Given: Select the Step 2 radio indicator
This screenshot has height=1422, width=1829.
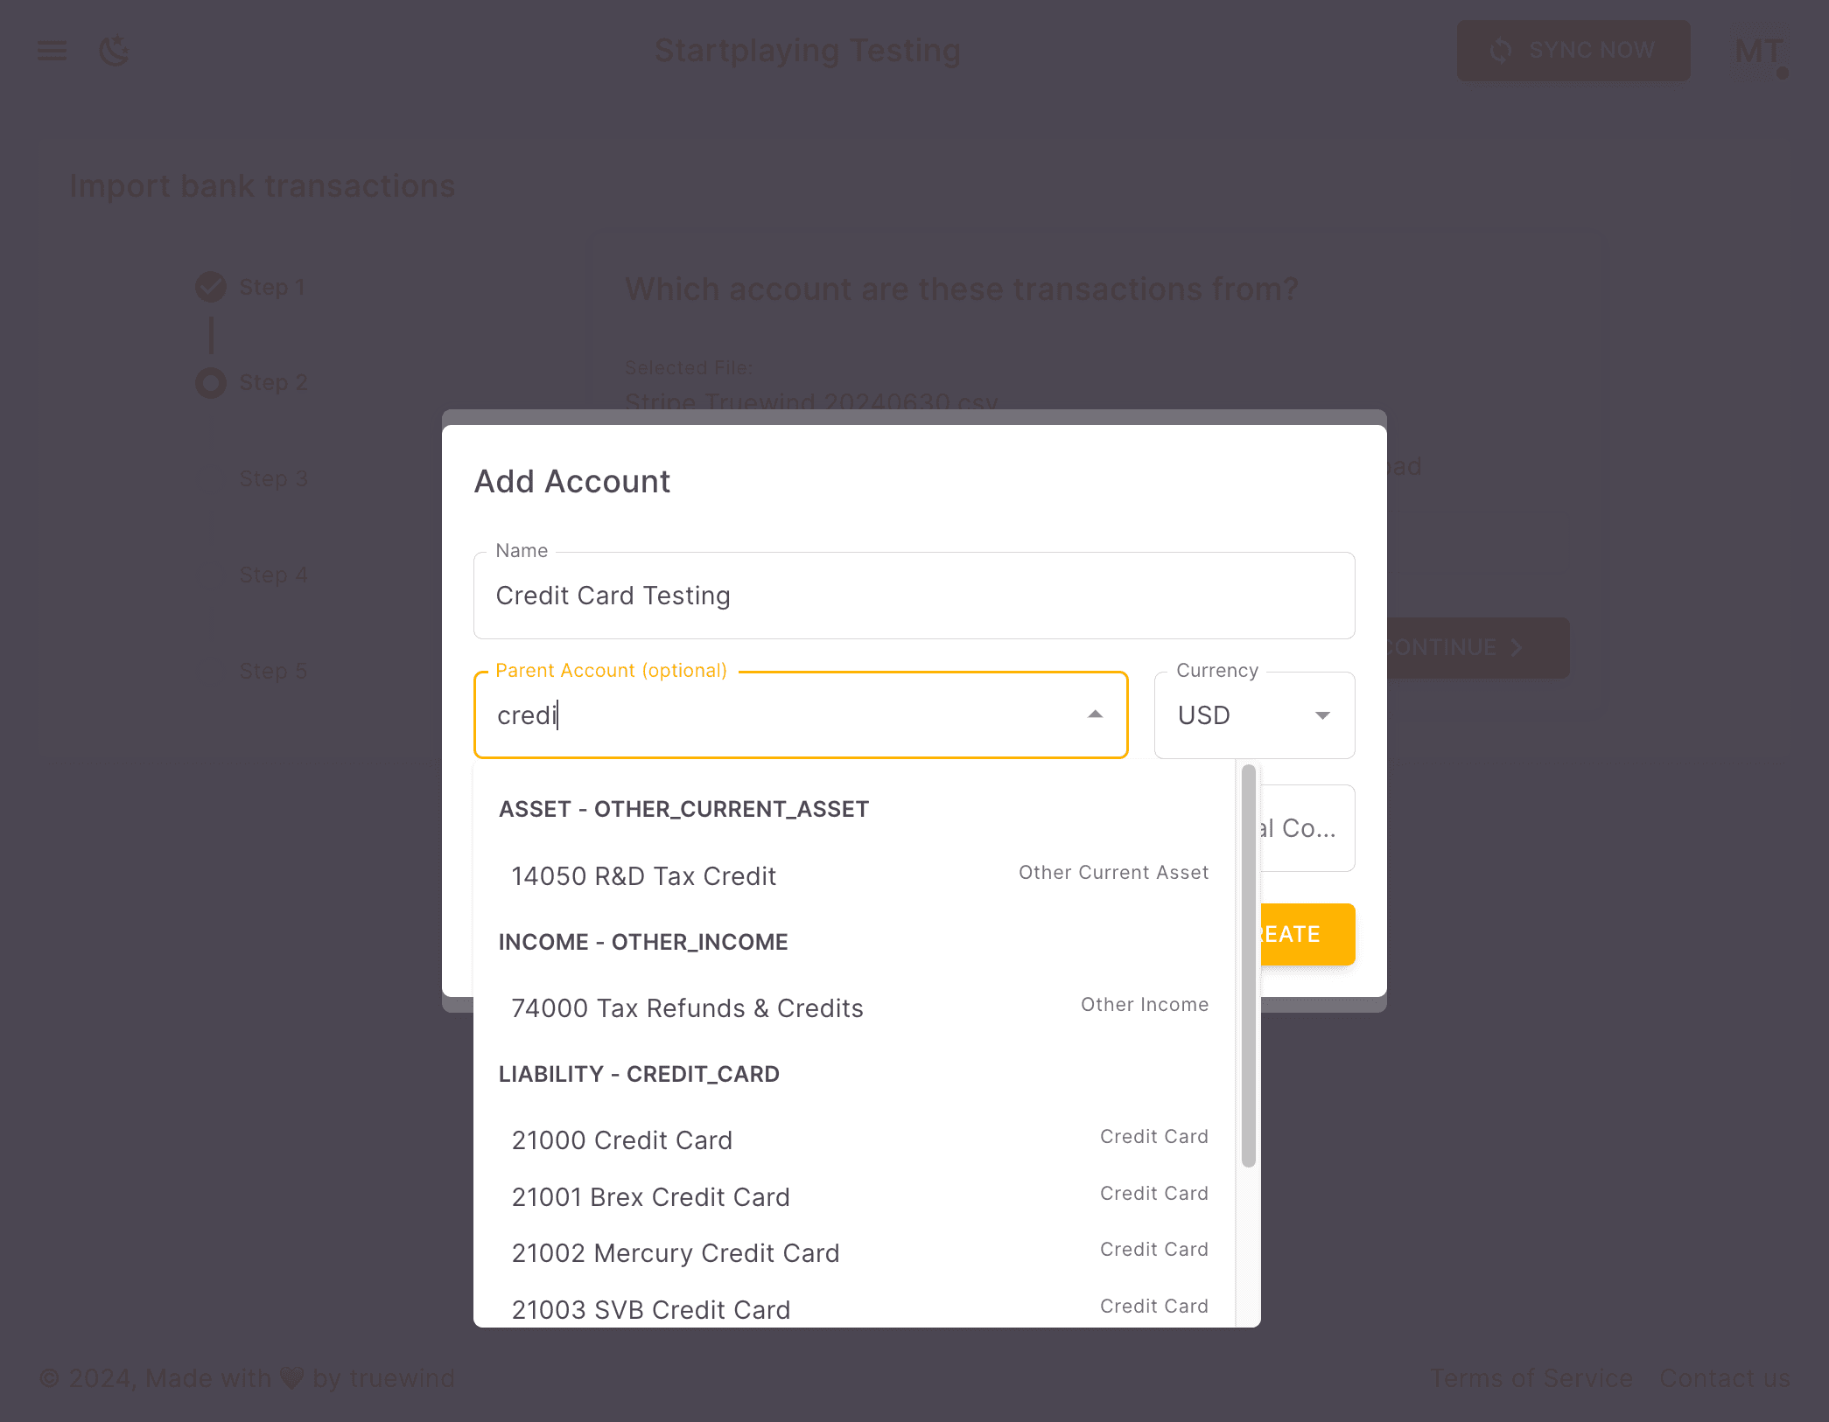Looking at the screenshot, I should coord(210,382).
